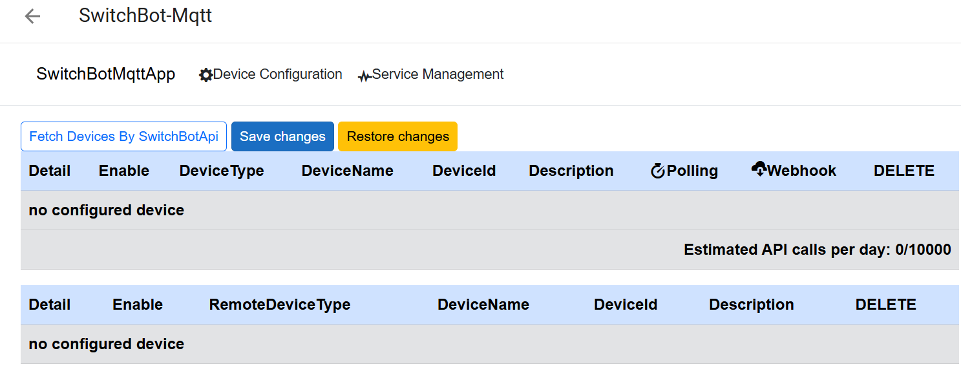961x386 pixels.
Task: Click the yellow Restore changes button
Action: (397, 136)
